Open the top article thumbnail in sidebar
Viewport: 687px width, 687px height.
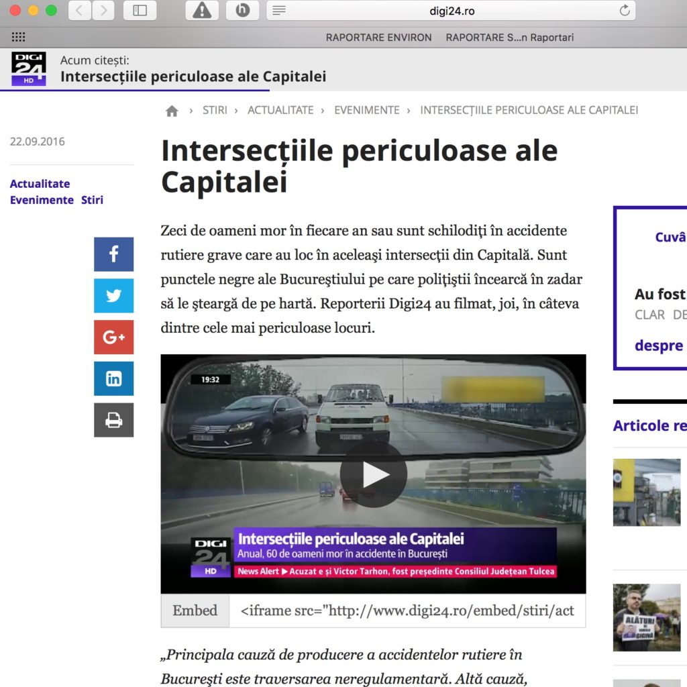[x=647, y=492]
